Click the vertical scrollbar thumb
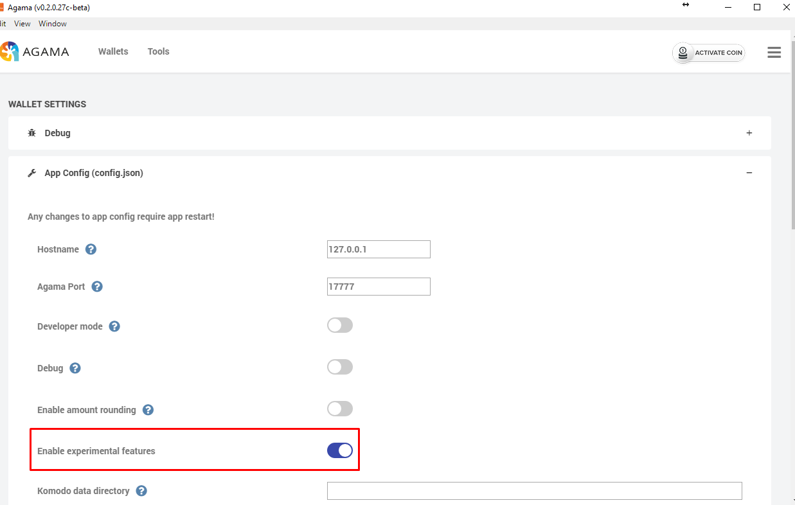This screenshot has height=505, width=795. tap(792, 135)
